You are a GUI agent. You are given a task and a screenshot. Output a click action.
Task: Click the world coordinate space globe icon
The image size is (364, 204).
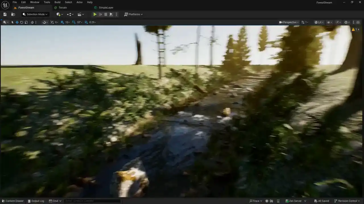32,22
